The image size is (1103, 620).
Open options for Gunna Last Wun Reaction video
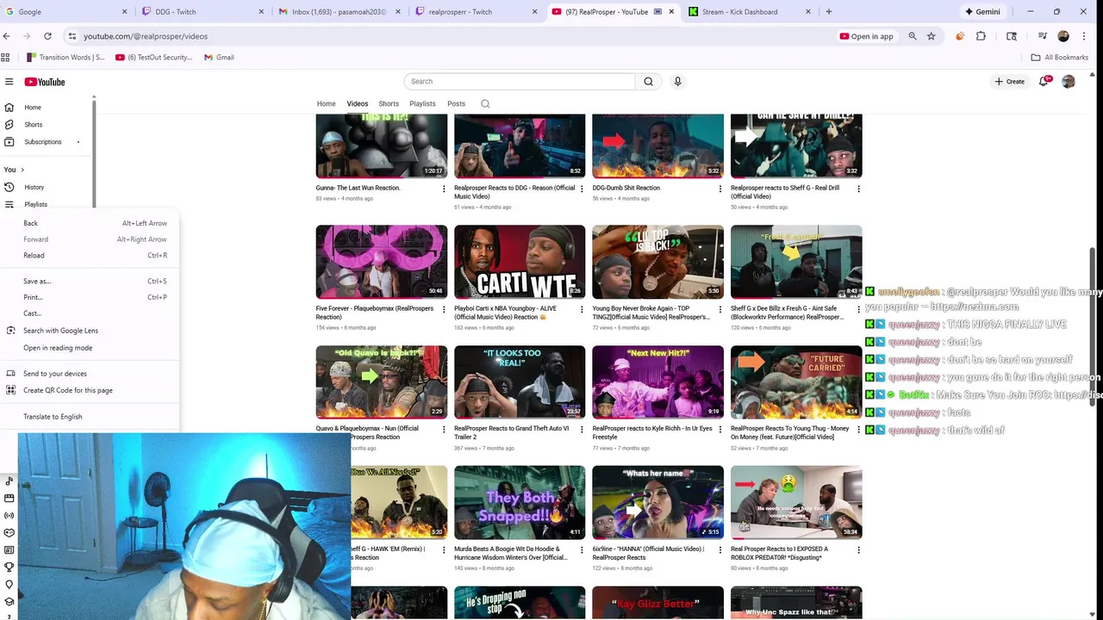444,189
